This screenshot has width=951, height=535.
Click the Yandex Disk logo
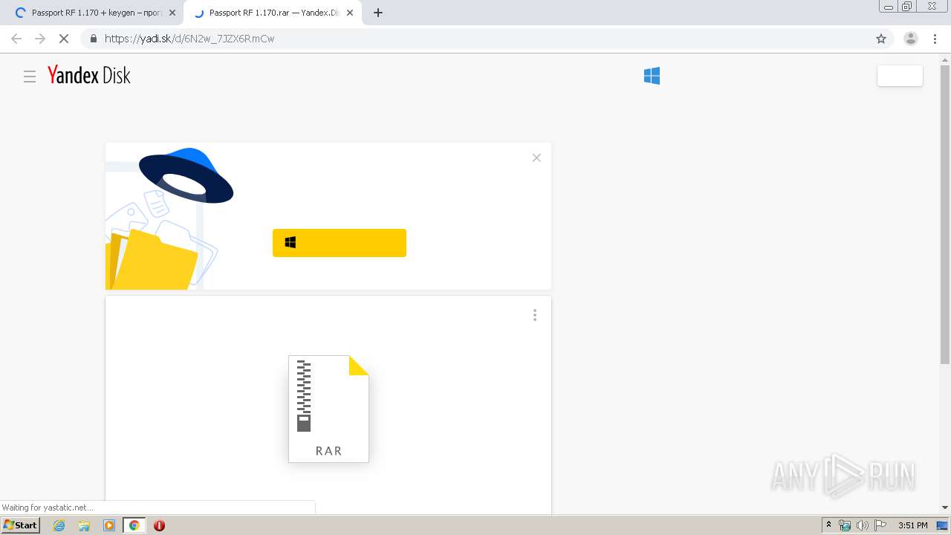[x=89, y=75]
